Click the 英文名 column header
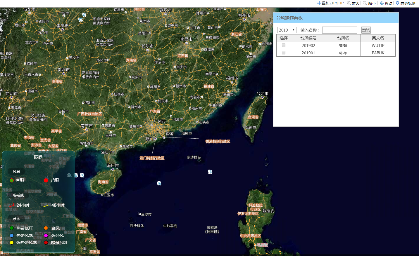Screen dimensions: 419x256 point(378,38)
